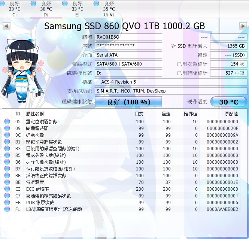Click the S.M.A.R.T., NCQ, TRIM, DevSleep field
The image size is (249, 239).
click(x=171, y=91)
